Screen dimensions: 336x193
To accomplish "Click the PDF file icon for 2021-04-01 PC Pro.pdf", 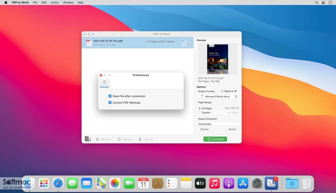I will (x=89, y=43).
